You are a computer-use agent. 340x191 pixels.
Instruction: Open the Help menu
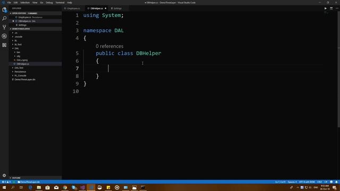pyautogui.click(x=70, y=3)
